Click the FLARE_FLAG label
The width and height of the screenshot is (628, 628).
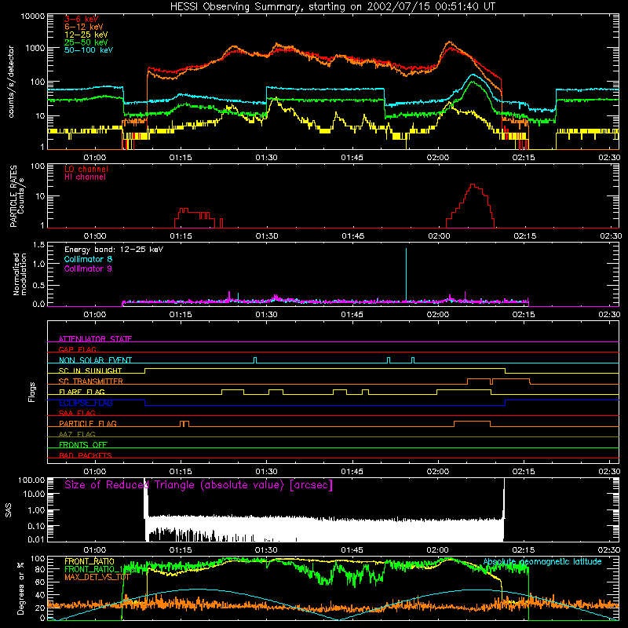[x=82, y=392]
